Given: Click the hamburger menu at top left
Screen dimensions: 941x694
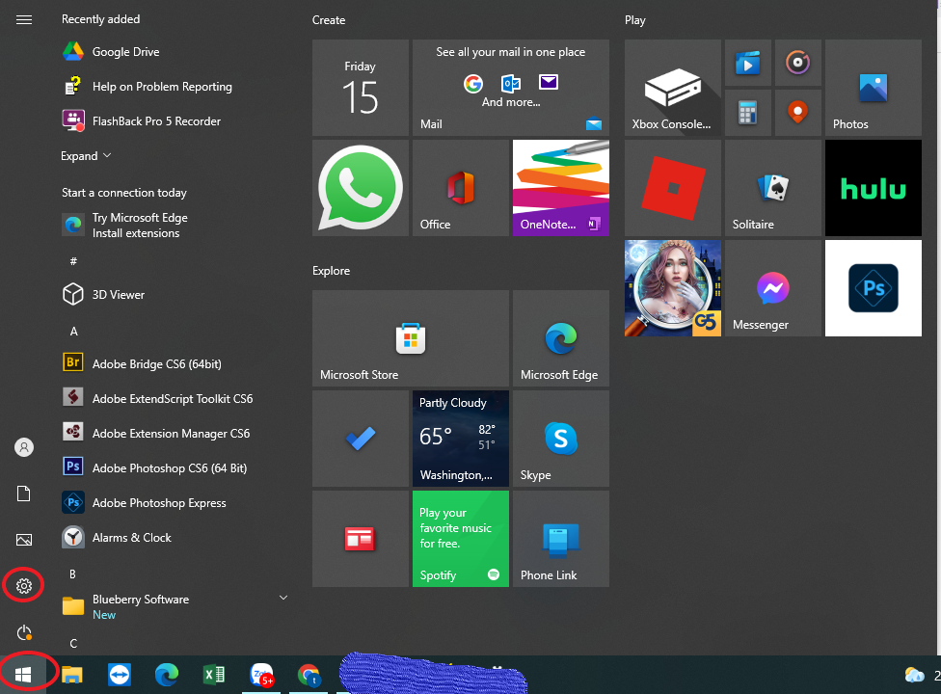Looking at the screenshot, I should pos(24,20).
